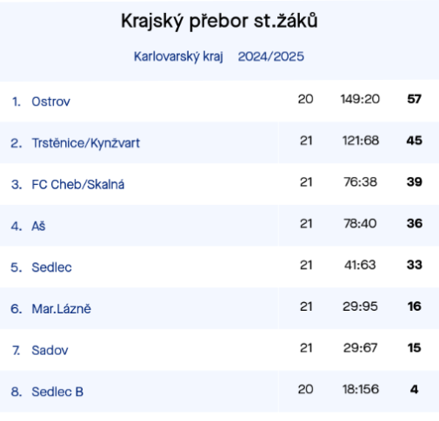
Task: Open the Trstěnice/Kynžvart team link
Action: point(86,143)
